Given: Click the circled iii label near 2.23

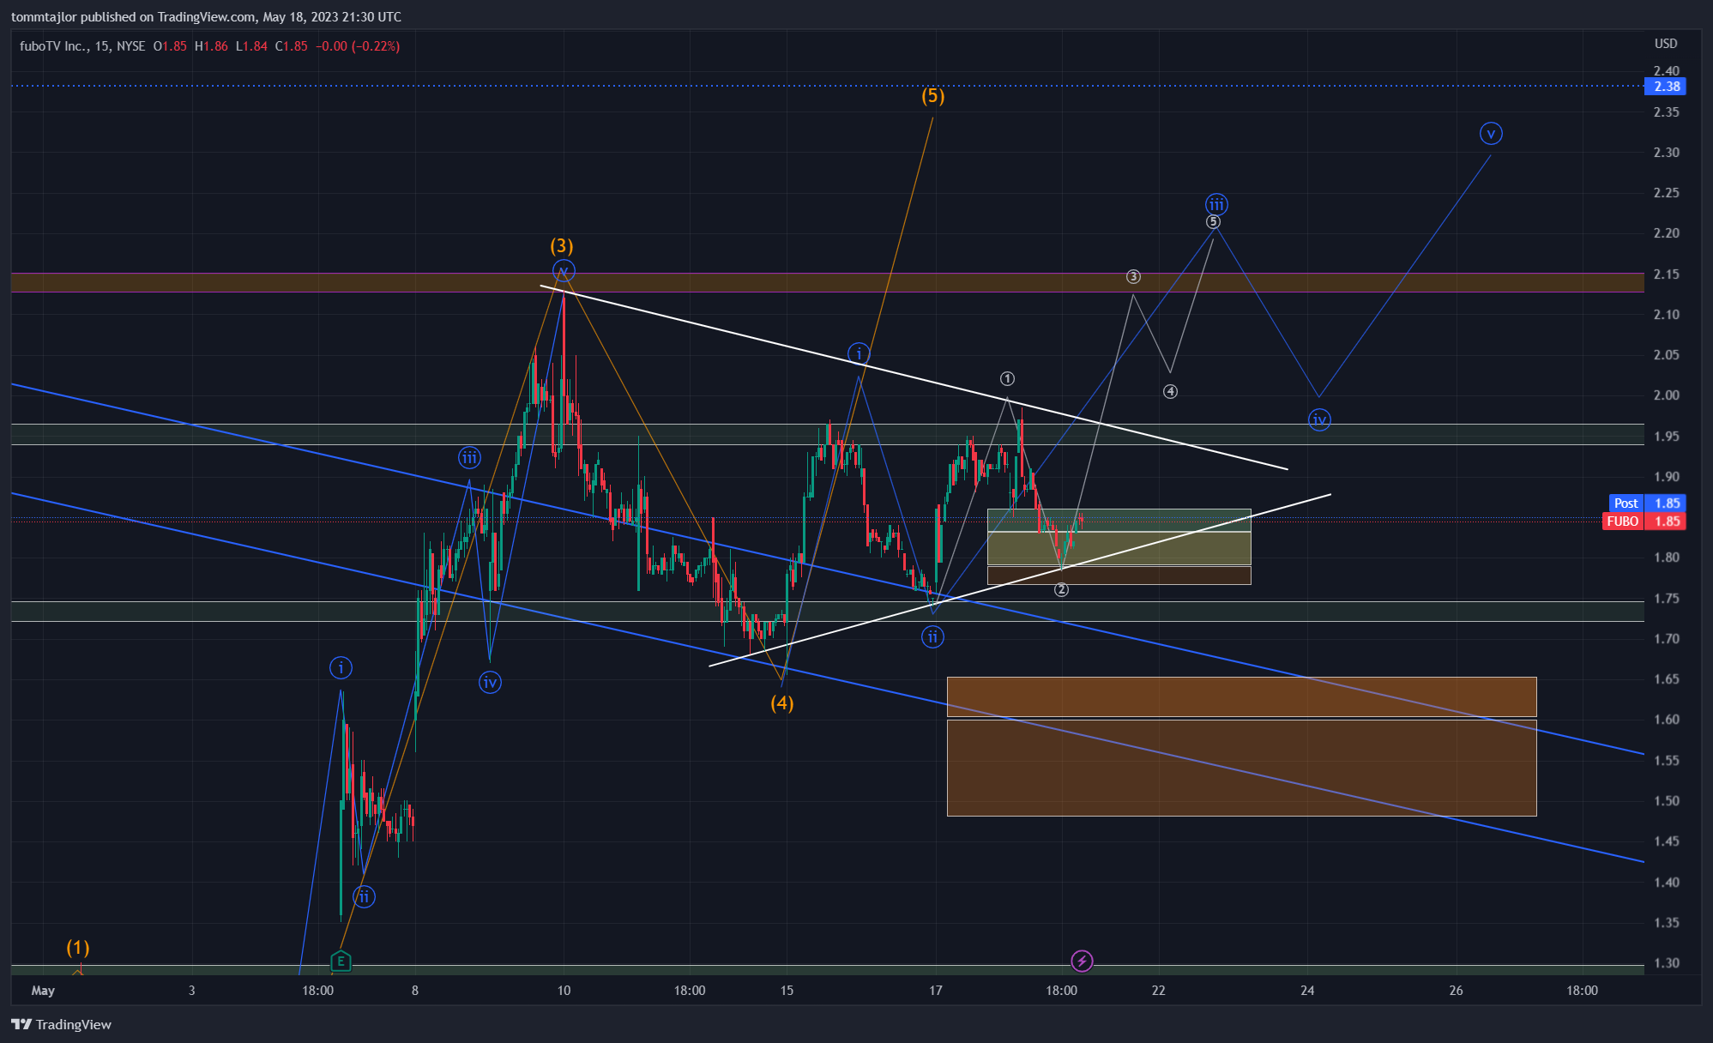Looking at the screenshot, I should point(1216,204).
